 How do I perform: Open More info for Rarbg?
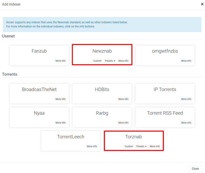click(123, 123)
